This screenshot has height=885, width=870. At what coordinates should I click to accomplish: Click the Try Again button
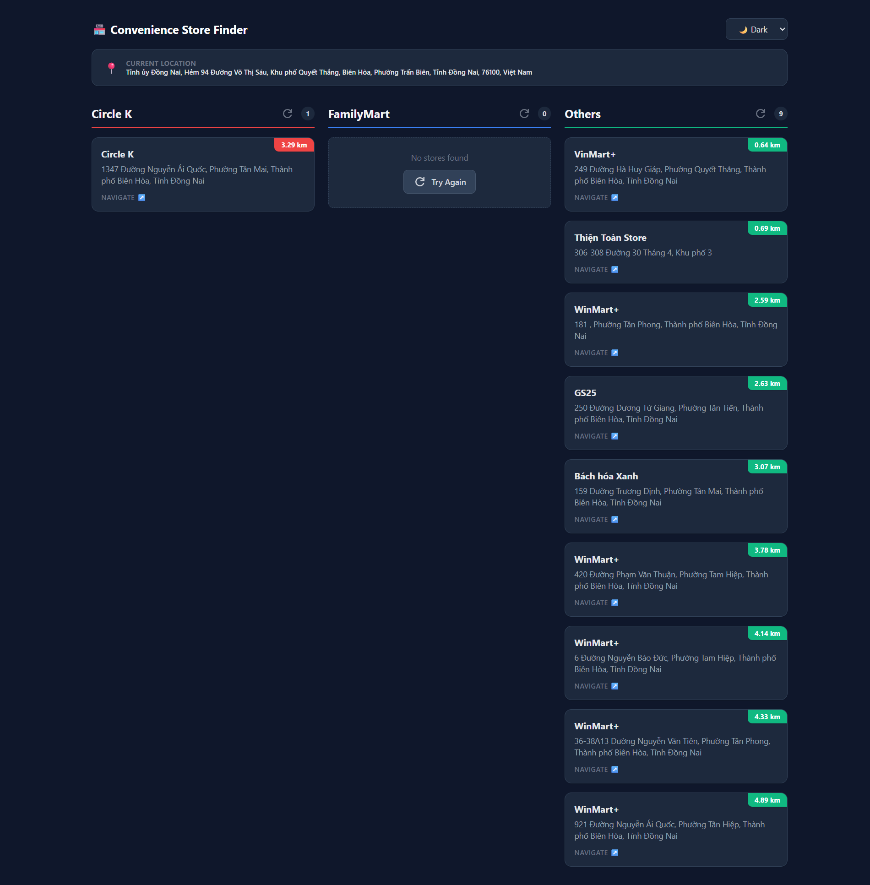click(x=440, y=182)
